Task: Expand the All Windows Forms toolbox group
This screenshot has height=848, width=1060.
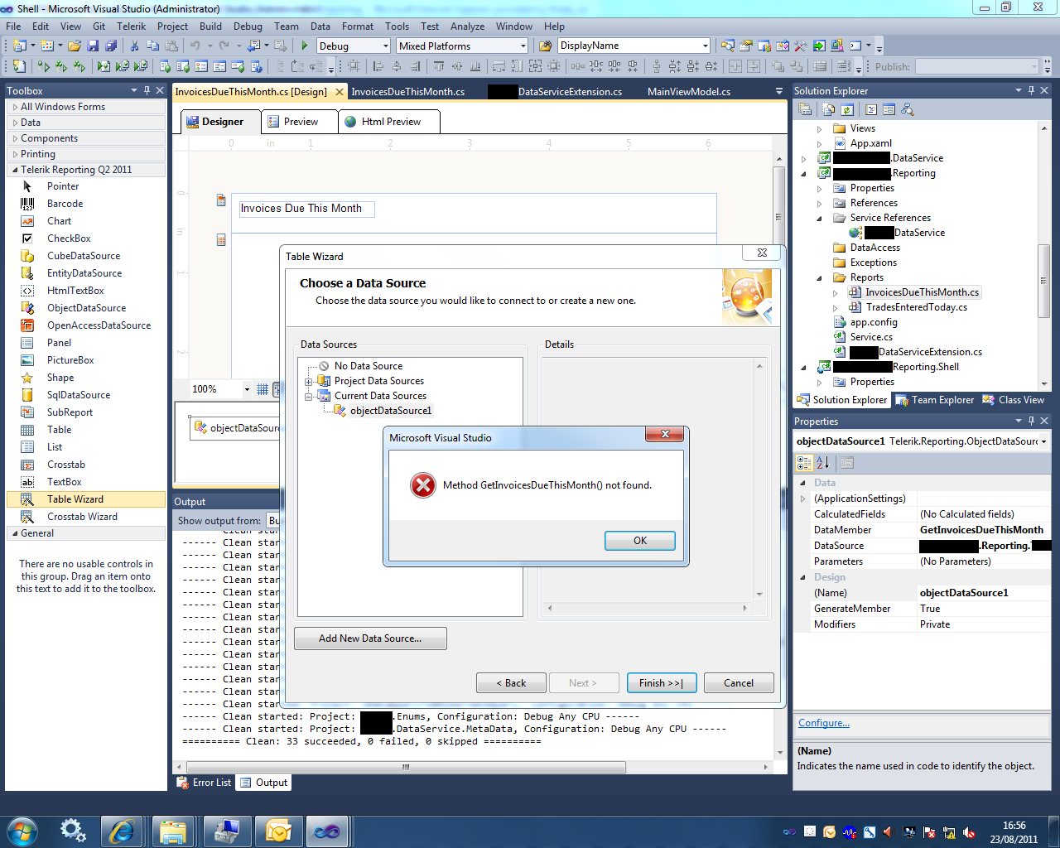Action: point(15,107)
